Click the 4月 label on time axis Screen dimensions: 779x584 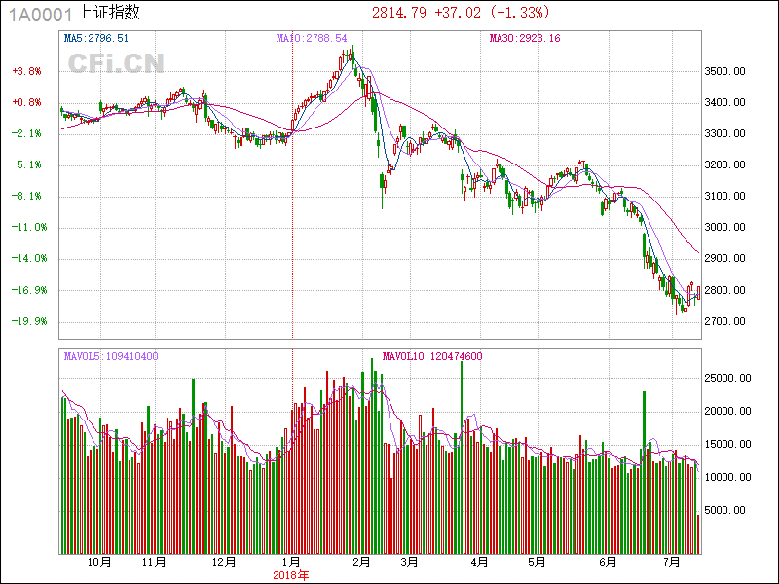pos(478,562)
